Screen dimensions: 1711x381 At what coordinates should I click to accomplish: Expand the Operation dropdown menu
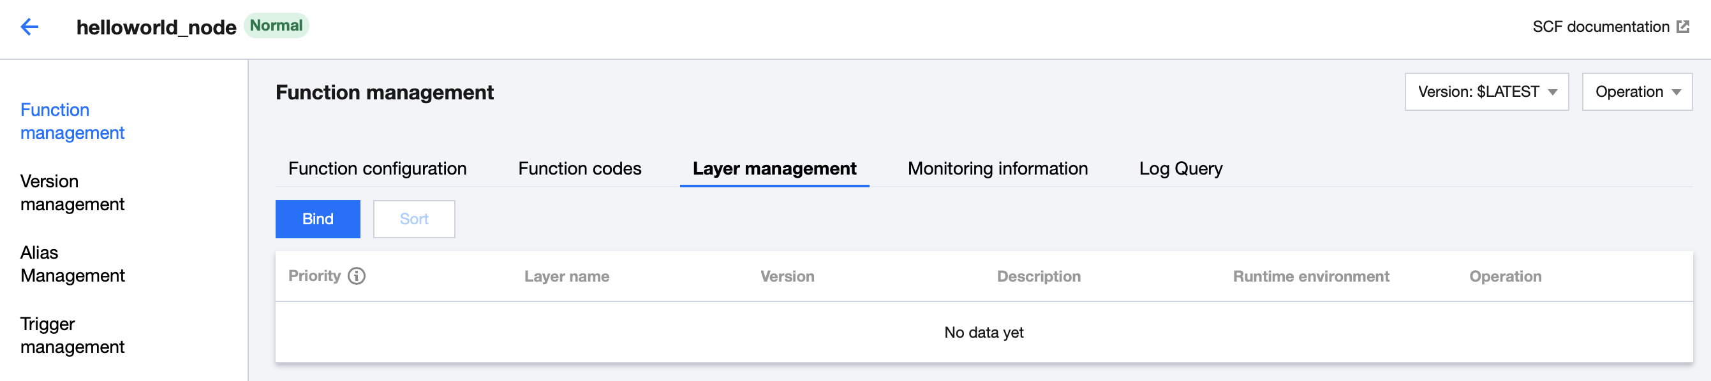[1636, 92]
